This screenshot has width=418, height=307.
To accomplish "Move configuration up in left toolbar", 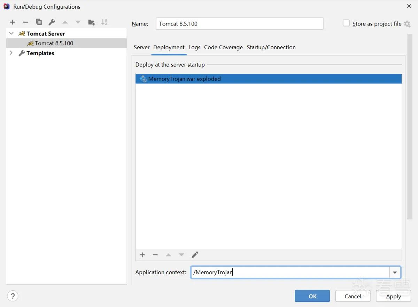I will [x=65, y=22].
